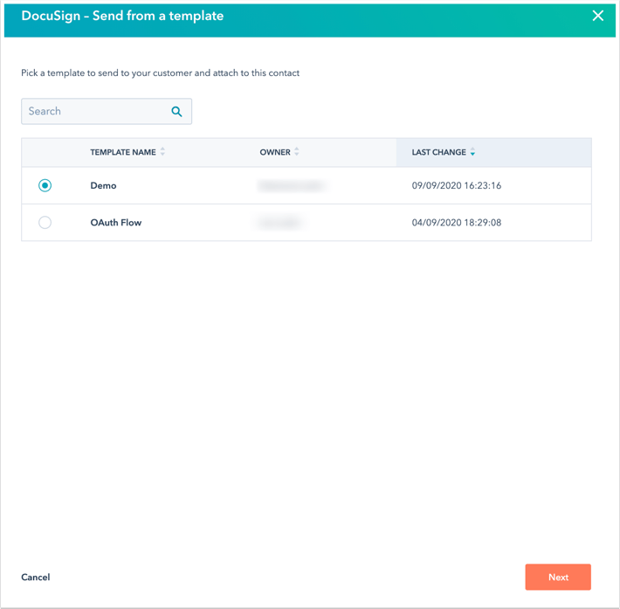Click the blurred owner in OAuth Flow row
Viewport: 620px width, 609px height.
[279, 223]
